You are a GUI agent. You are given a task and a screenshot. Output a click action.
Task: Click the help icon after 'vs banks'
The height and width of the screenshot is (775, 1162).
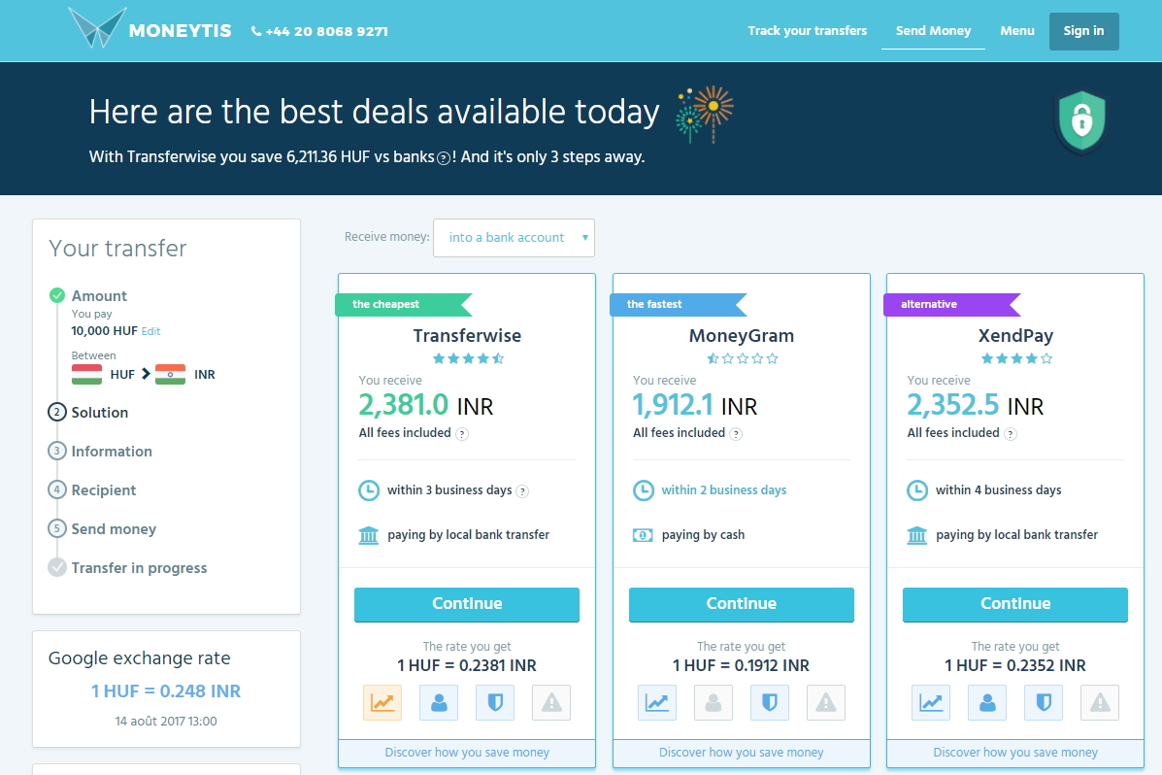click(444, 158)
